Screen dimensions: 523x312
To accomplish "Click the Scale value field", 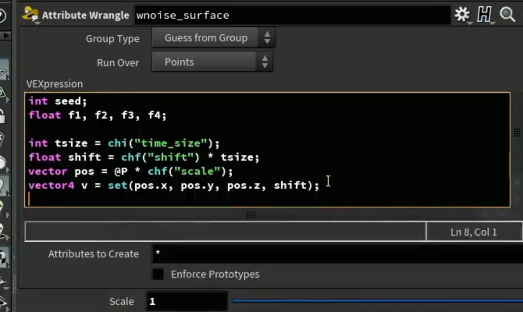I will [x=187, y=301].
